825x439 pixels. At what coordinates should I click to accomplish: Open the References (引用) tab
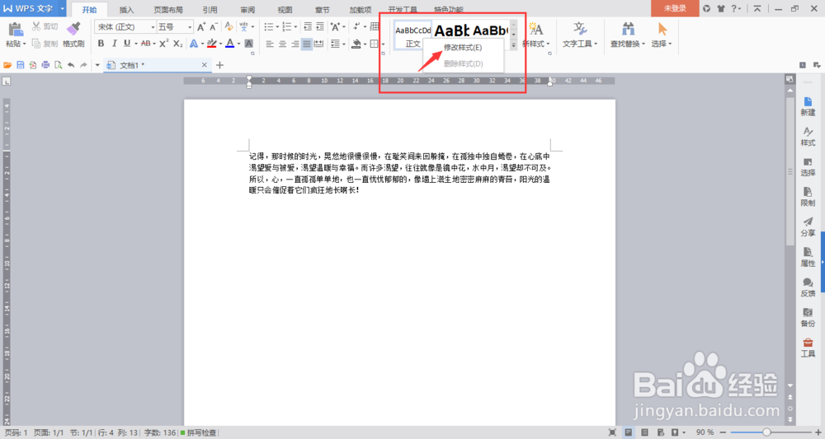click(x=210, y=9)
